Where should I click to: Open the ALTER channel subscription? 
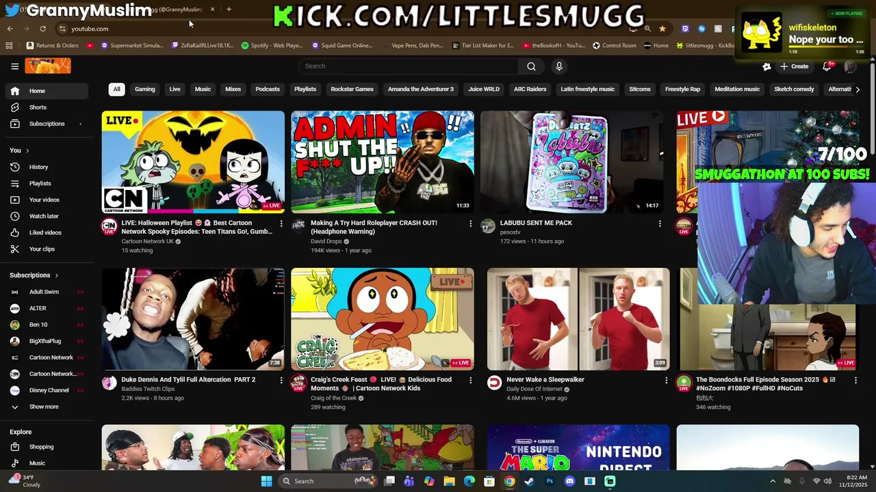(x=47, y=308)
